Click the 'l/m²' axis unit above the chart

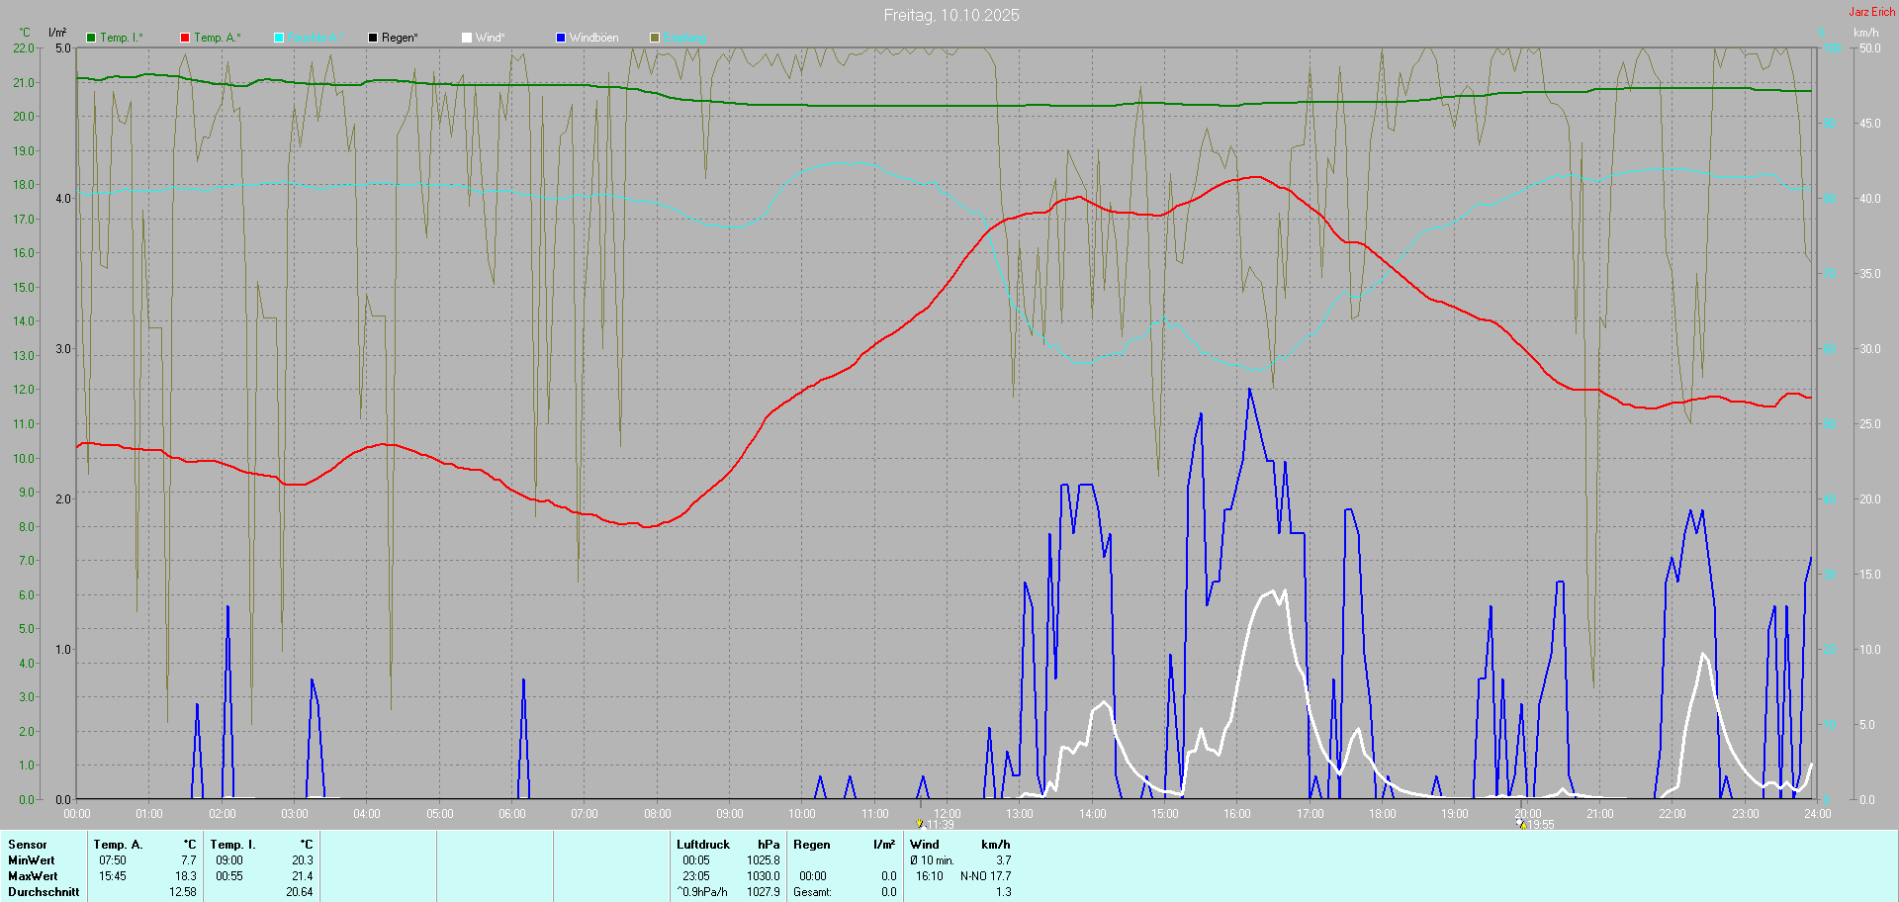point(58,33)
